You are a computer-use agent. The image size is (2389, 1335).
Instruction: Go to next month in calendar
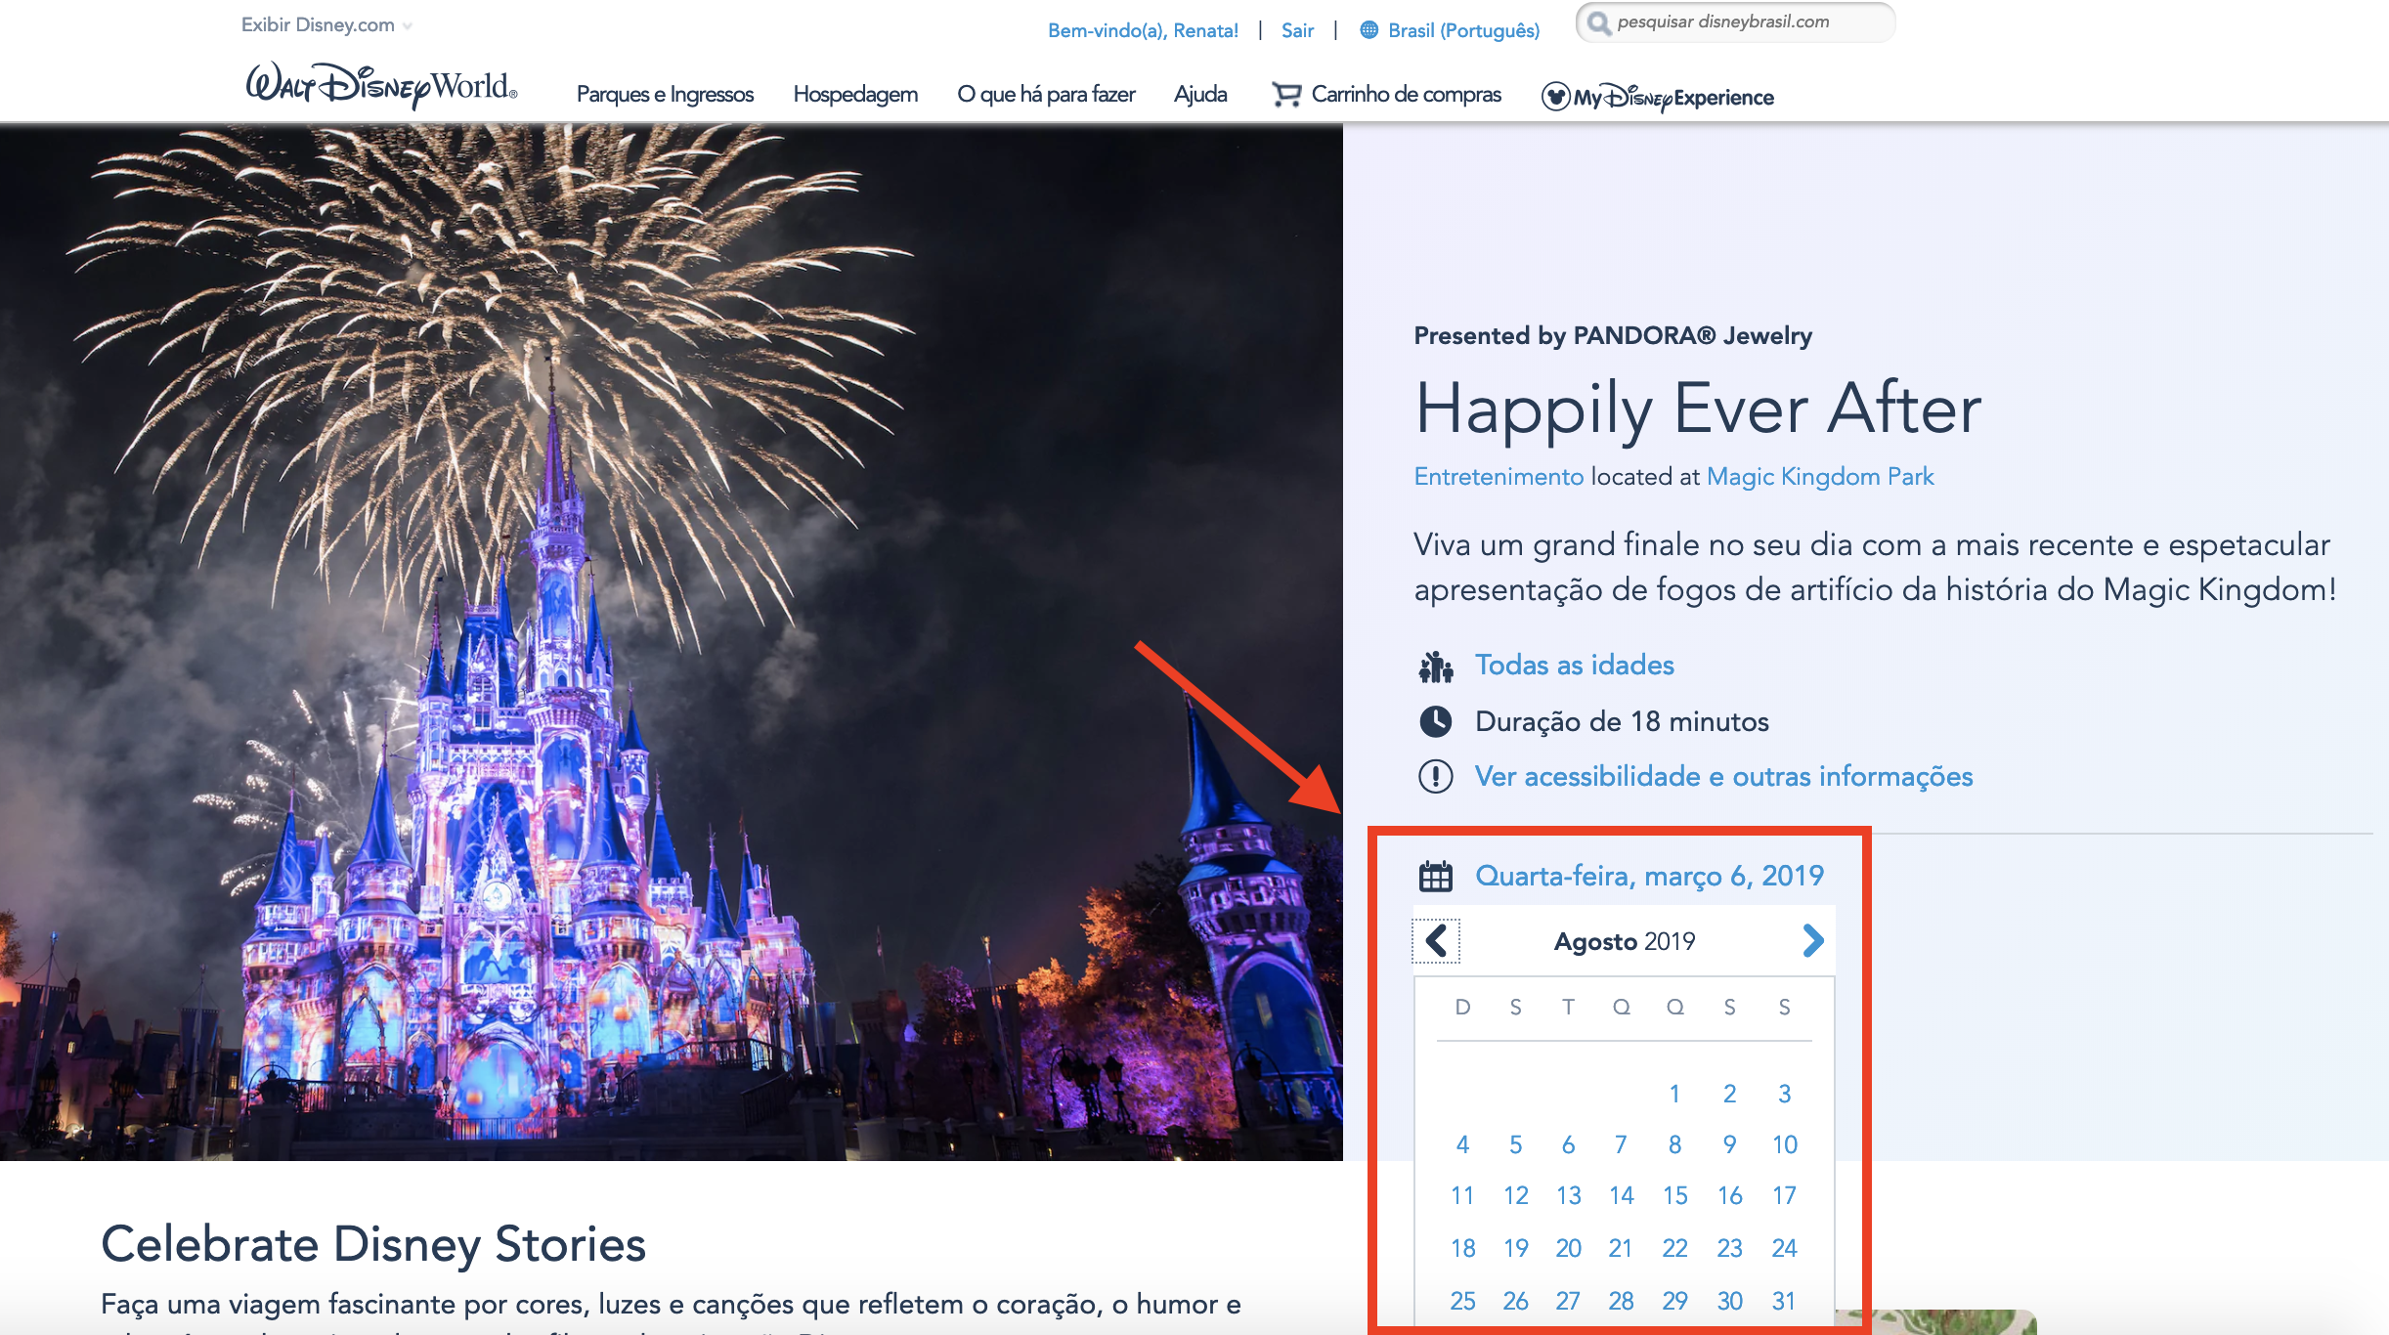pyautogui.click(x=1812, y=941)
